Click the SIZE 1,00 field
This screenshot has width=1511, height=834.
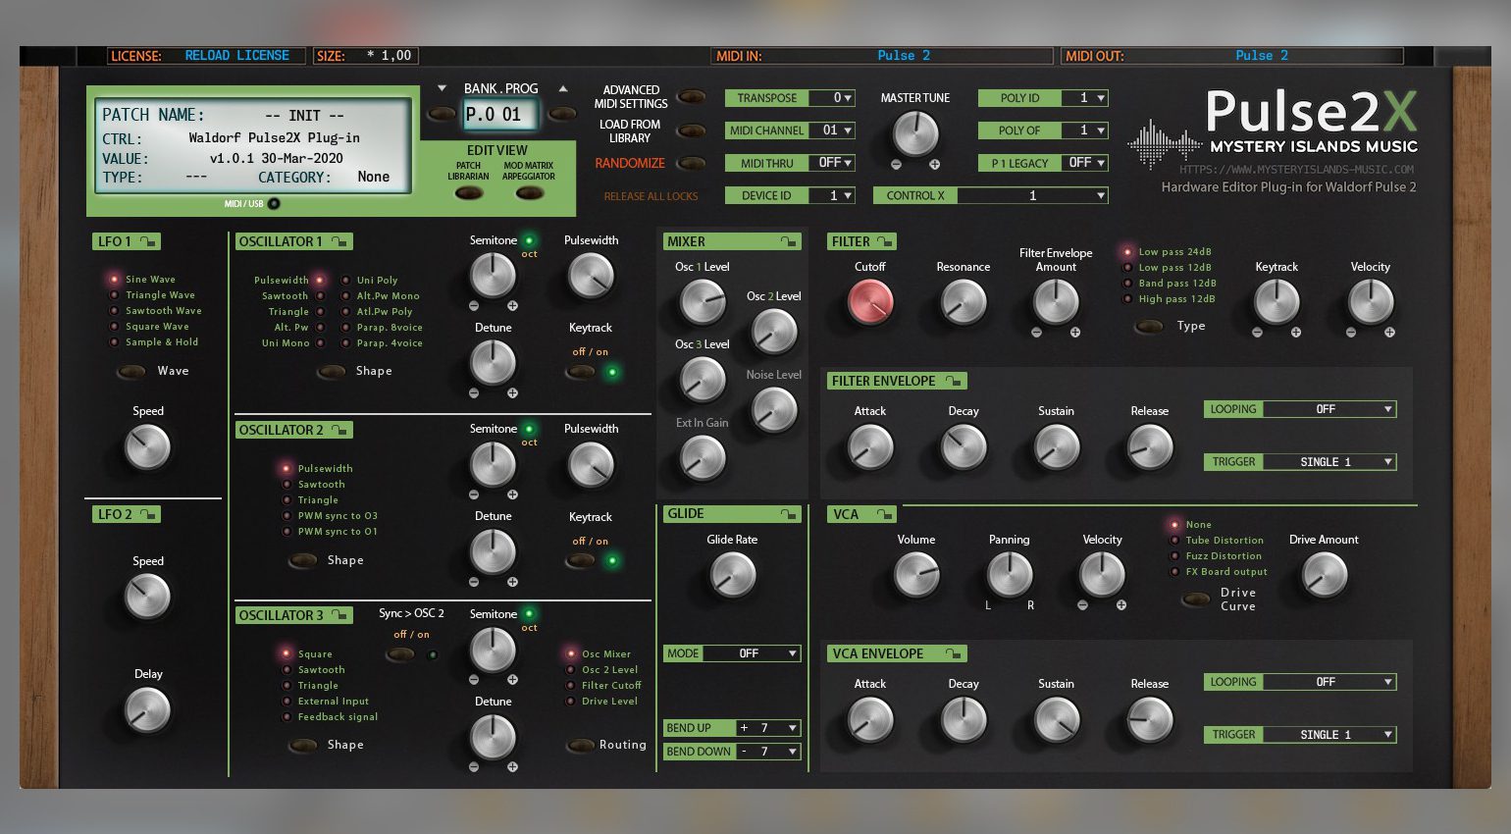[x=365, y=56]
